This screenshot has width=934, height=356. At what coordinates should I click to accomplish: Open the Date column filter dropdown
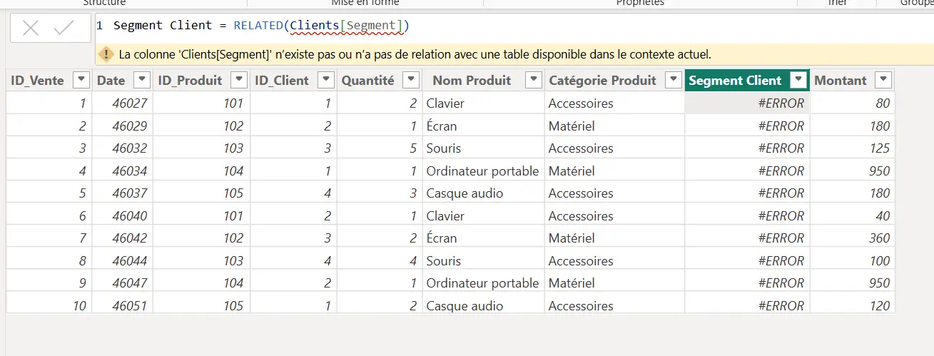(x=142, y=81)
